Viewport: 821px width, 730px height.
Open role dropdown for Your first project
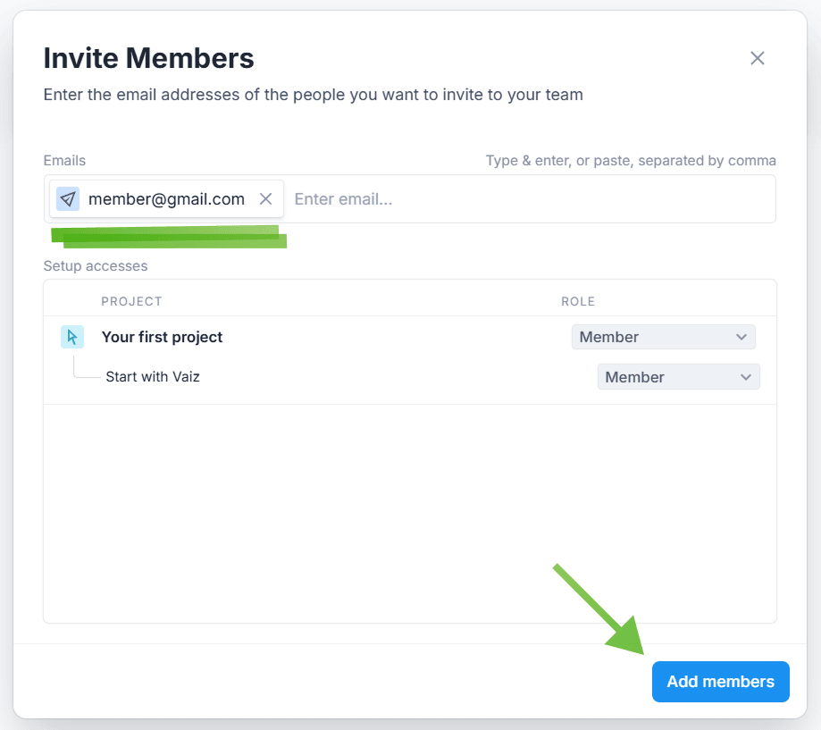point(663,337)
